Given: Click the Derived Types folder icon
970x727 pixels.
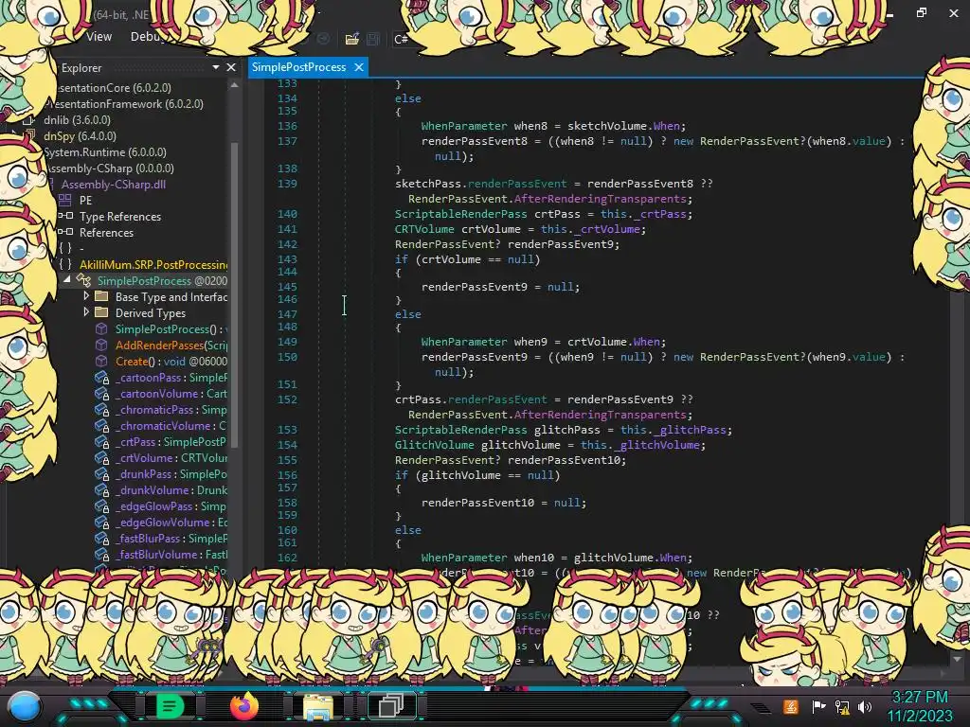Looking at the screenshot, I should (x=101, y=312).
